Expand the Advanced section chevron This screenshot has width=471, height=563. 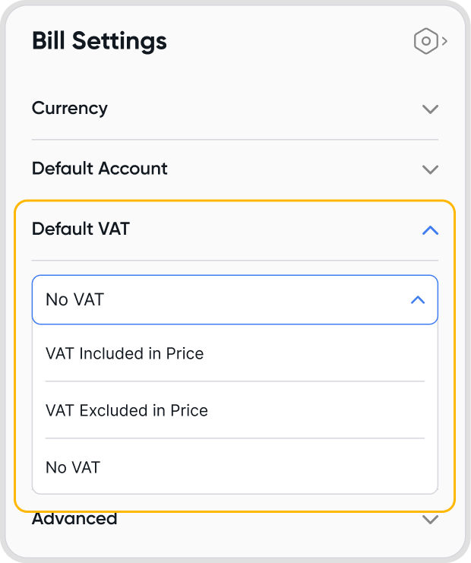point(430,520)
